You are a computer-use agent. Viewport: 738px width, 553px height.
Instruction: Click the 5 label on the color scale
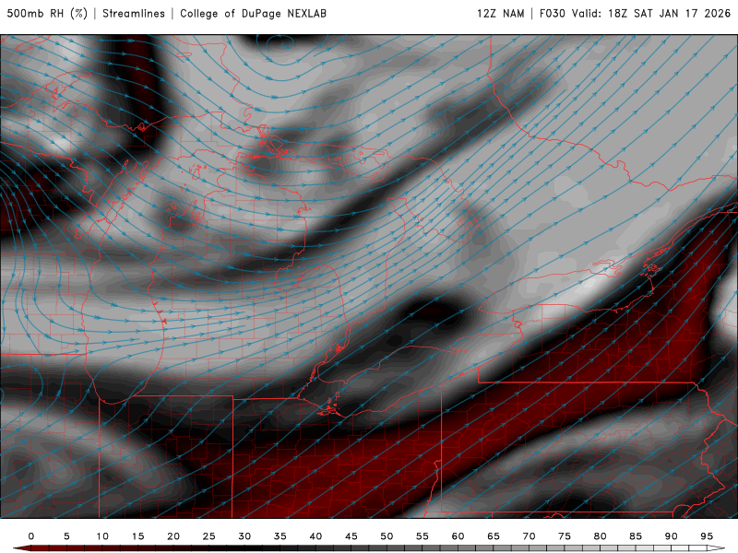66,536
